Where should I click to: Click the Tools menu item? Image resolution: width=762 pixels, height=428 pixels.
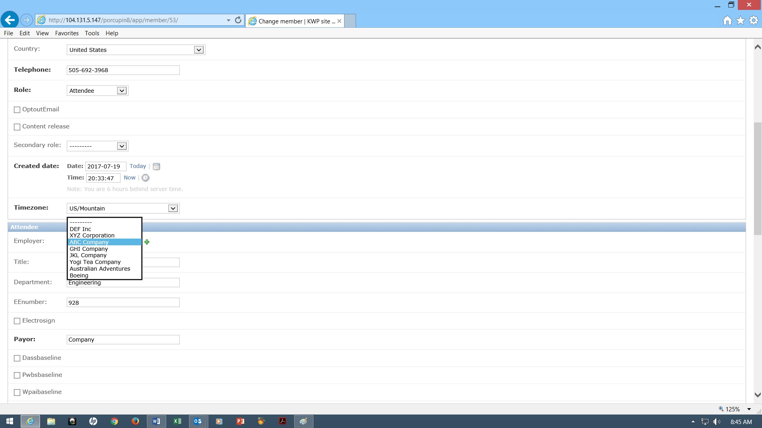point(92,33)
